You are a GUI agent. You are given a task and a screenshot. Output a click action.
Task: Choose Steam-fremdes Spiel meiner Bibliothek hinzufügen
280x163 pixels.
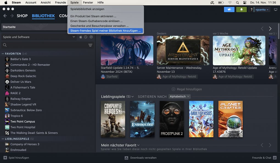(105, 31)
